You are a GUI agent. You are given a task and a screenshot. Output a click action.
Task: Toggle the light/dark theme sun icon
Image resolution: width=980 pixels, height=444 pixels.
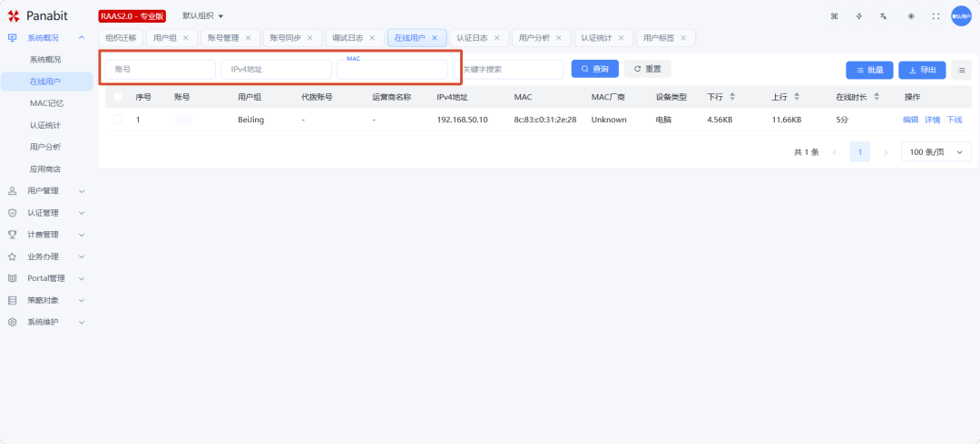click(x=911, y=16)
